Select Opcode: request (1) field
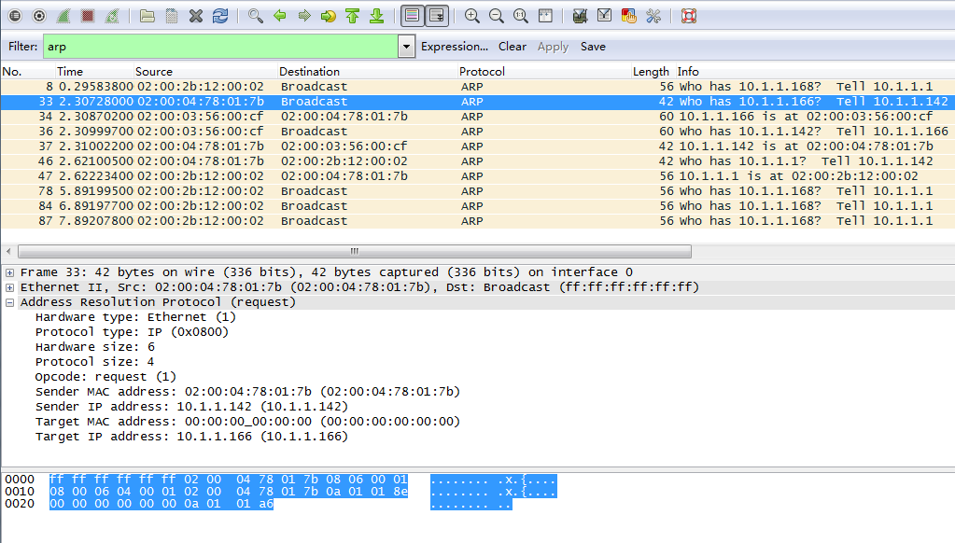This screenshot has height=543, width=955. [x=105, y=377]
